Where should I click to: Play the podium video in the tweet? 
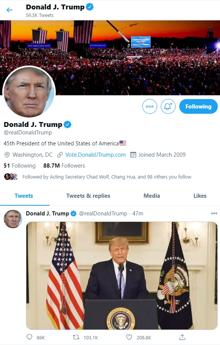click(x=122, y=275)
